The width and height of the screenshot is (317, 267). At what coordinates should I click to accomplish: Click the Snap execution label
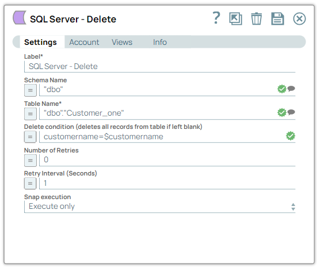pyautogui.click(x=48, y=197)
